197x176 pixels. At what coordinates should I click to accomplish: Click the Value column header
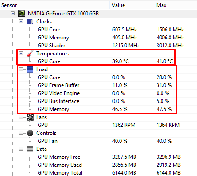pyautogui.click(x=131, y=5)
